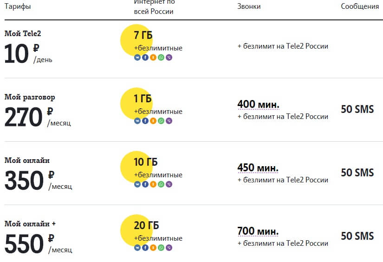Viewport: 383px width, 262px height.
Task: Click the Facebook icon in Мой Tele2 row
Action: [145, 57]
